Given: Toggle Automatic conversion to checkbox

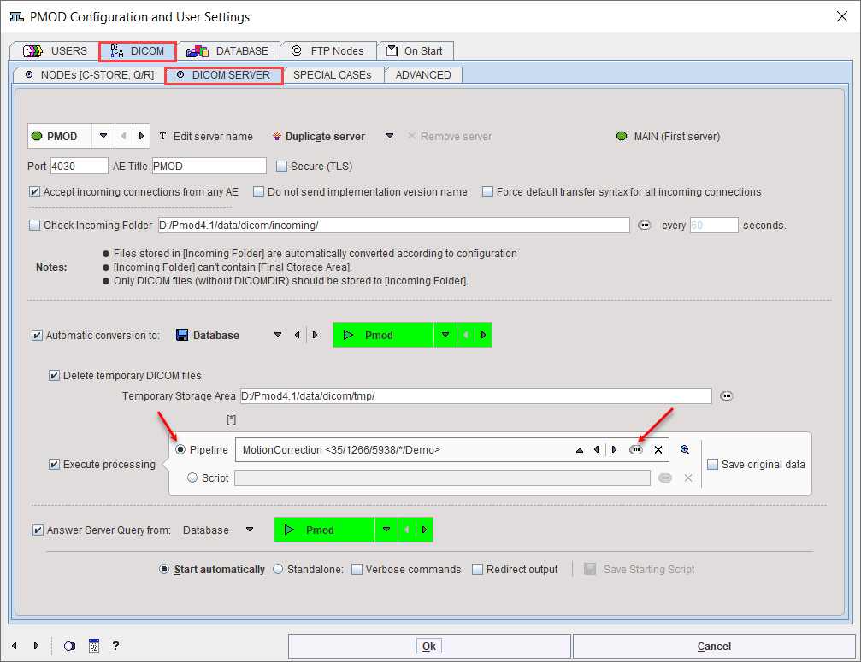Looking at the screenshot, I should point(37,335).
